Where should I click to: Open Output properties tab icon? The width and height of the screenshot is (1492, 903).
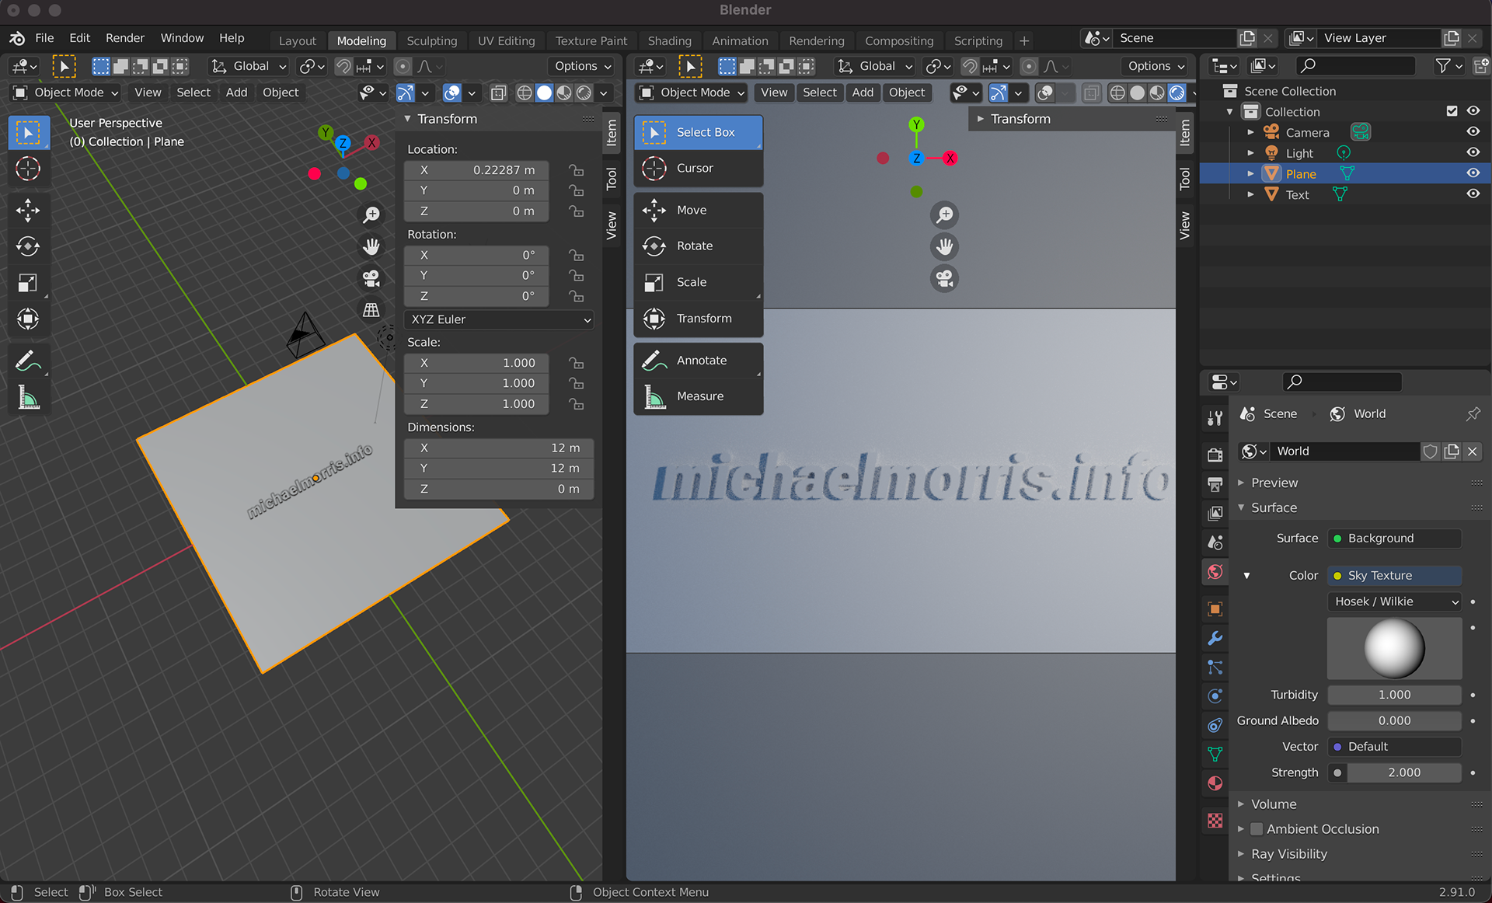[x=1215, y=484]
